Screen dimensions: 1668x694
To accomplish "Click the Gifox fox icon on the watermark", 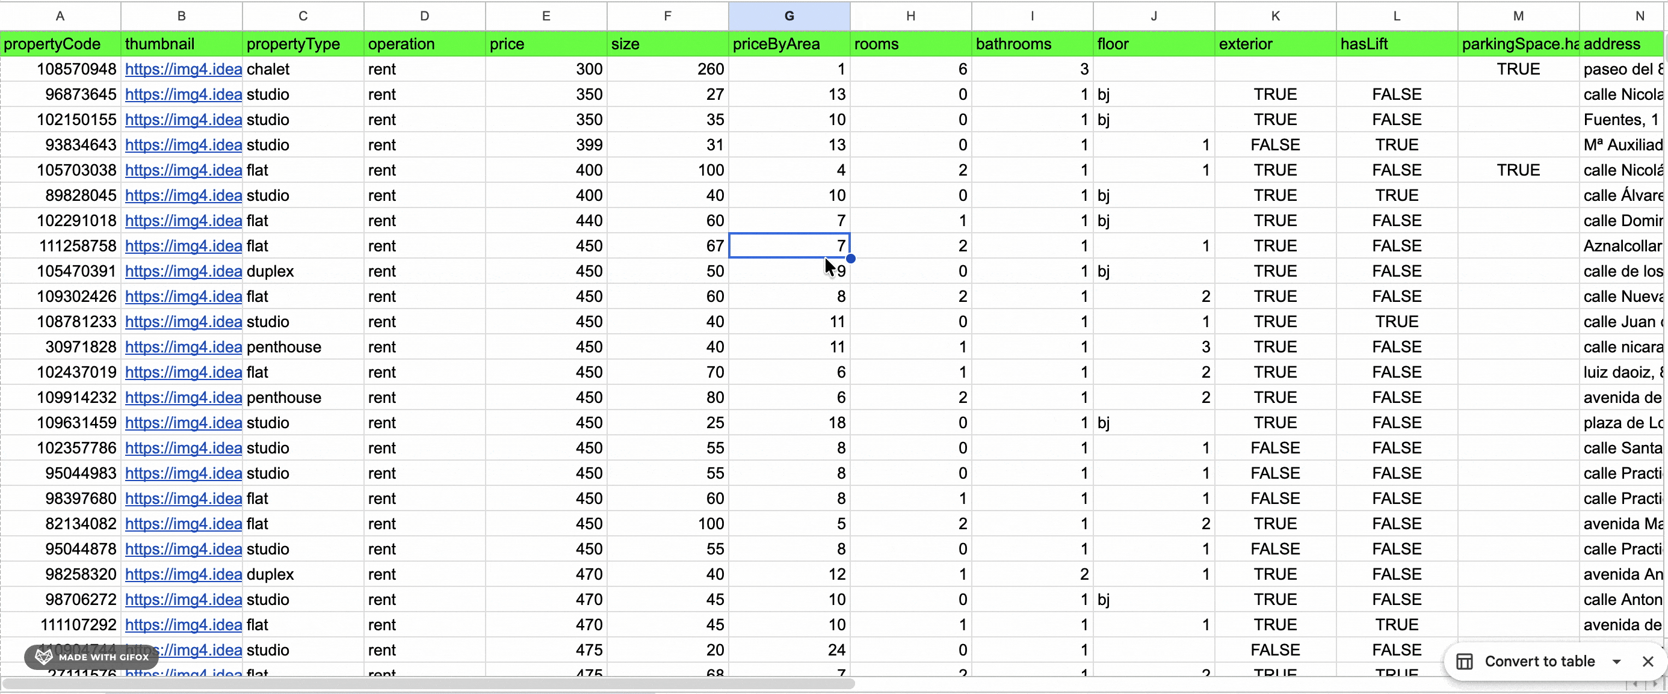I will pyautogui.click(x=43, y=657).
